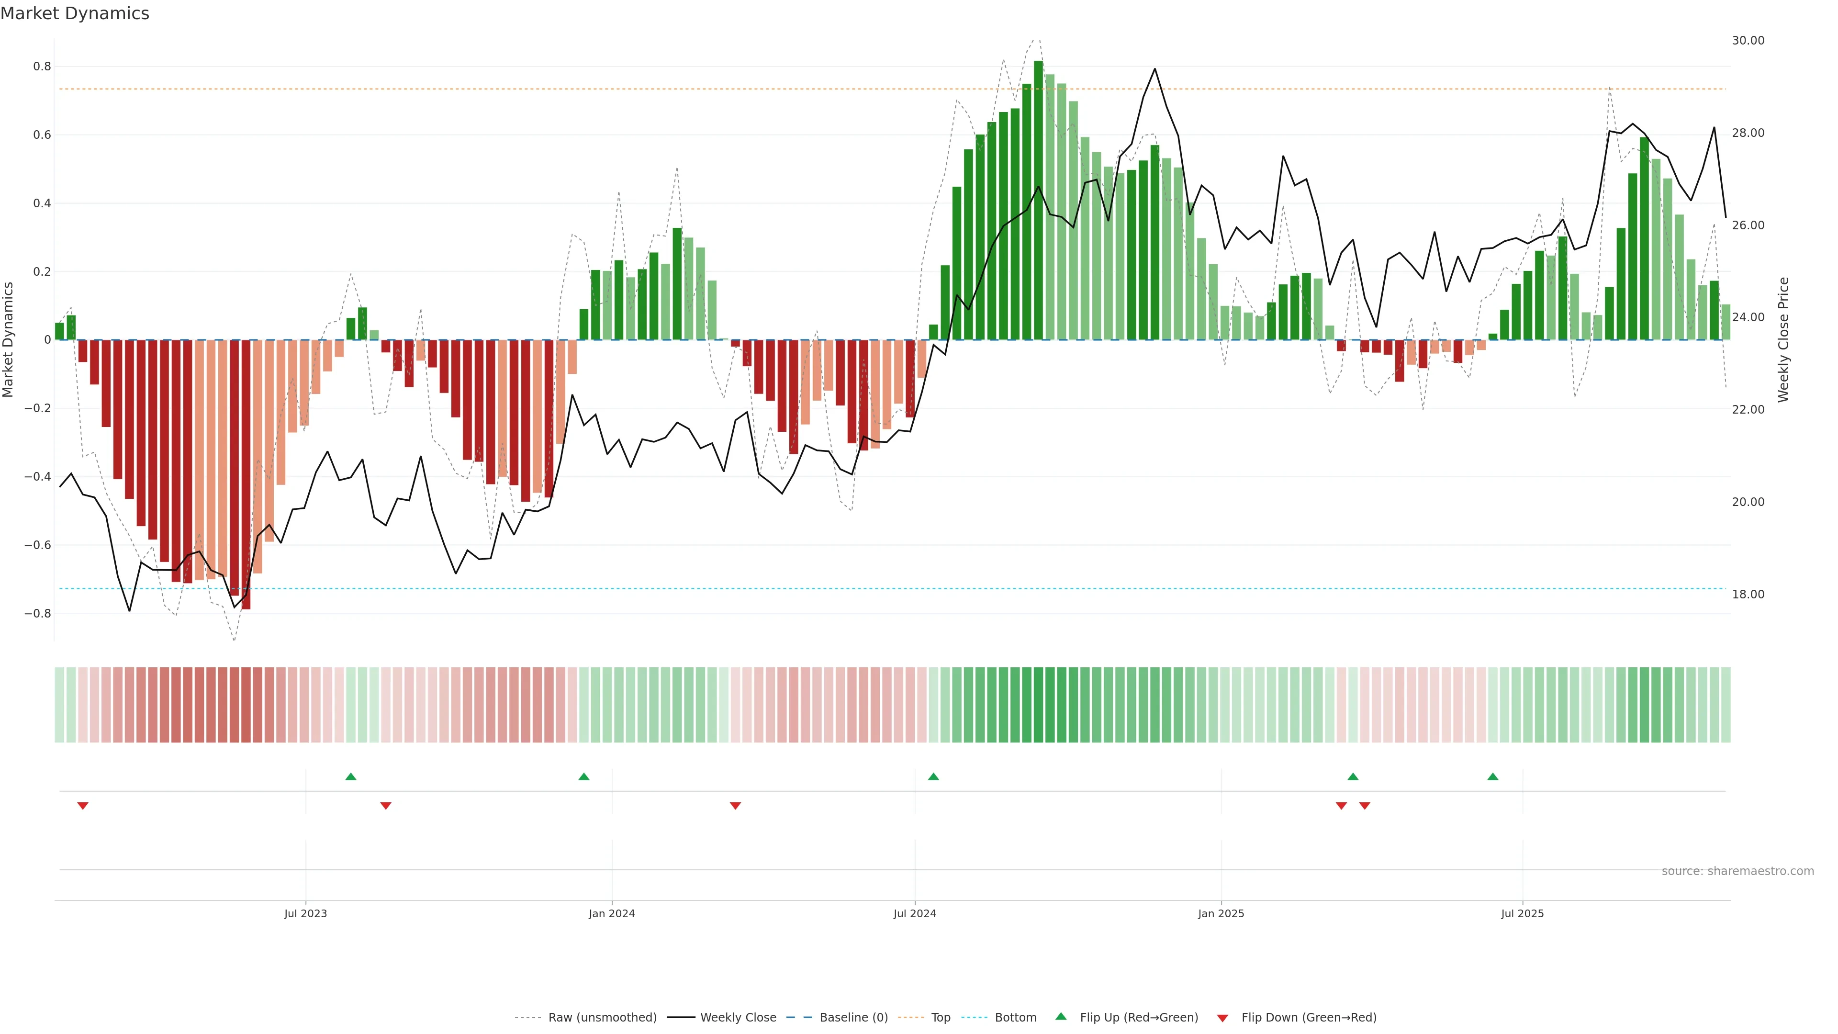Viewport: 1838px width, 1034px height.
Task: Click the Weekly Close Price axis title
Action: pos(1783,340)
